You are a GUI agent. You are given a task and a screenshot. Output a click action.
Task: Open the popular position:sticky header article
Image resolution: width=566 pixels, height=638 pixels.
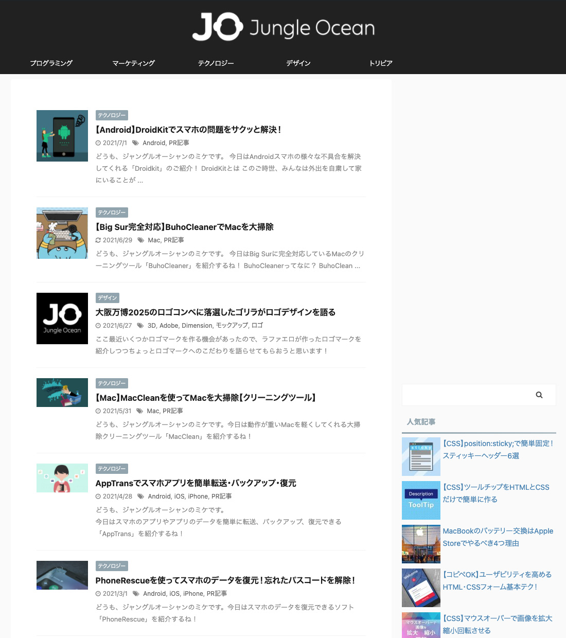[498, 449]
